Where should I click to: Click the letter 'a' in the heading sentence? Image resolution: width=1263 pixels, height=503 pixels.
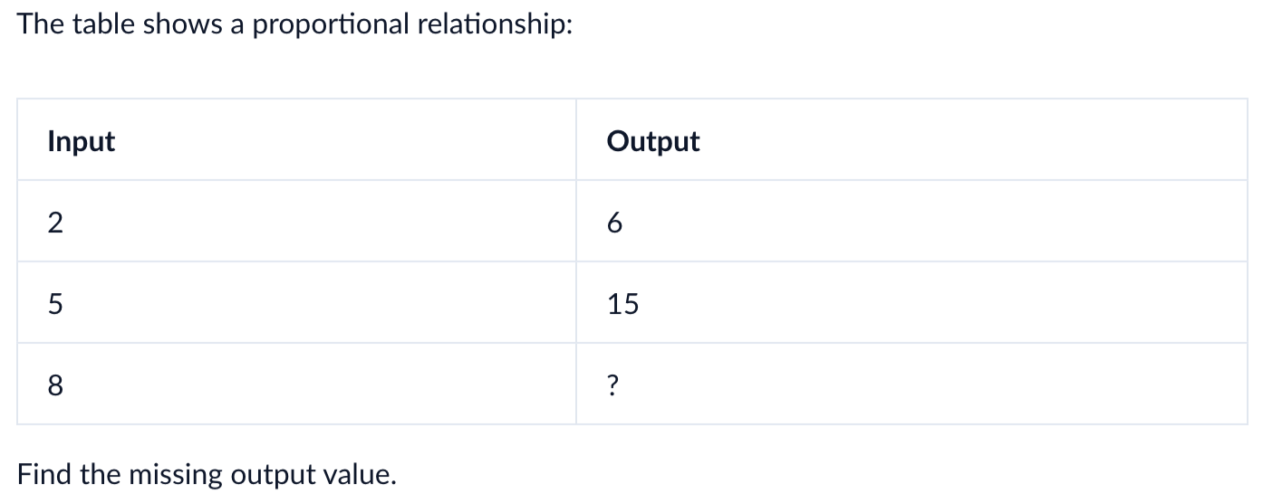236,26
